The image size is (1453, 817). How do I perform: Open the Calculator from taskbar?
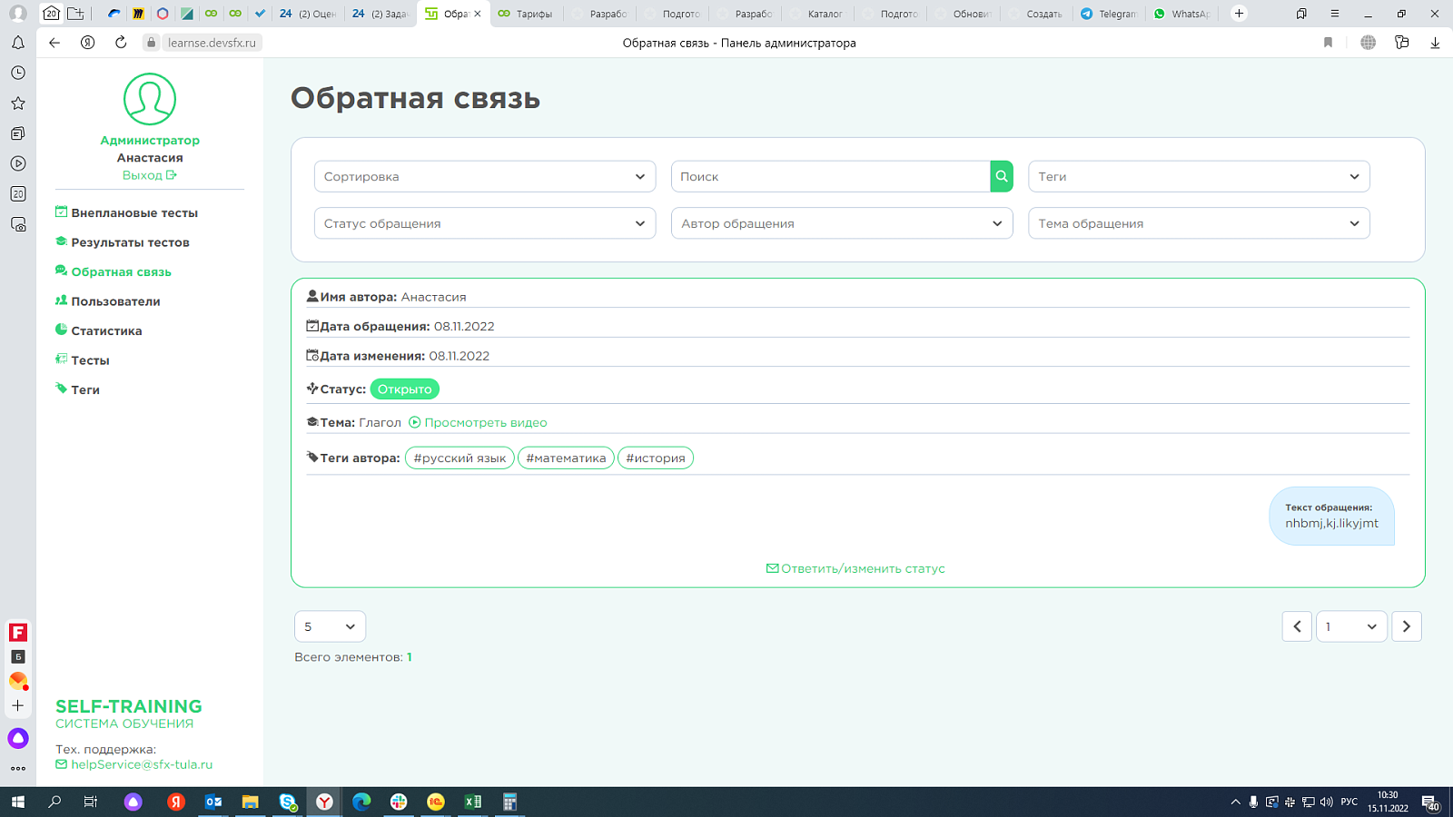click(509, 802)
